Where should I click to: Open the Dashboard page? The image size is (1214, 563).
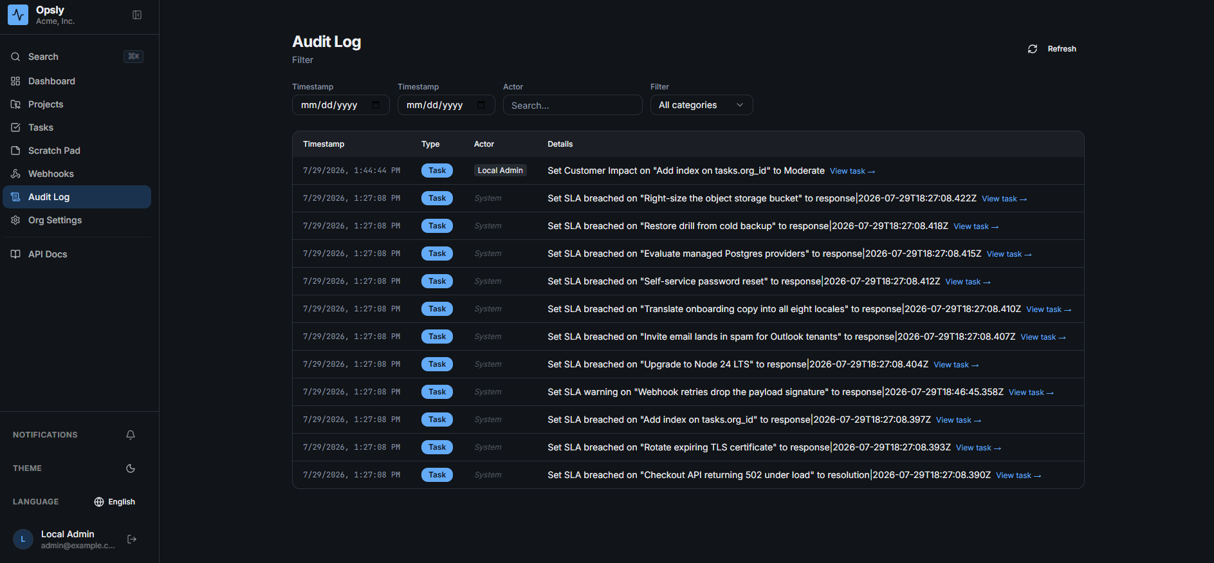tap(77, 81)
